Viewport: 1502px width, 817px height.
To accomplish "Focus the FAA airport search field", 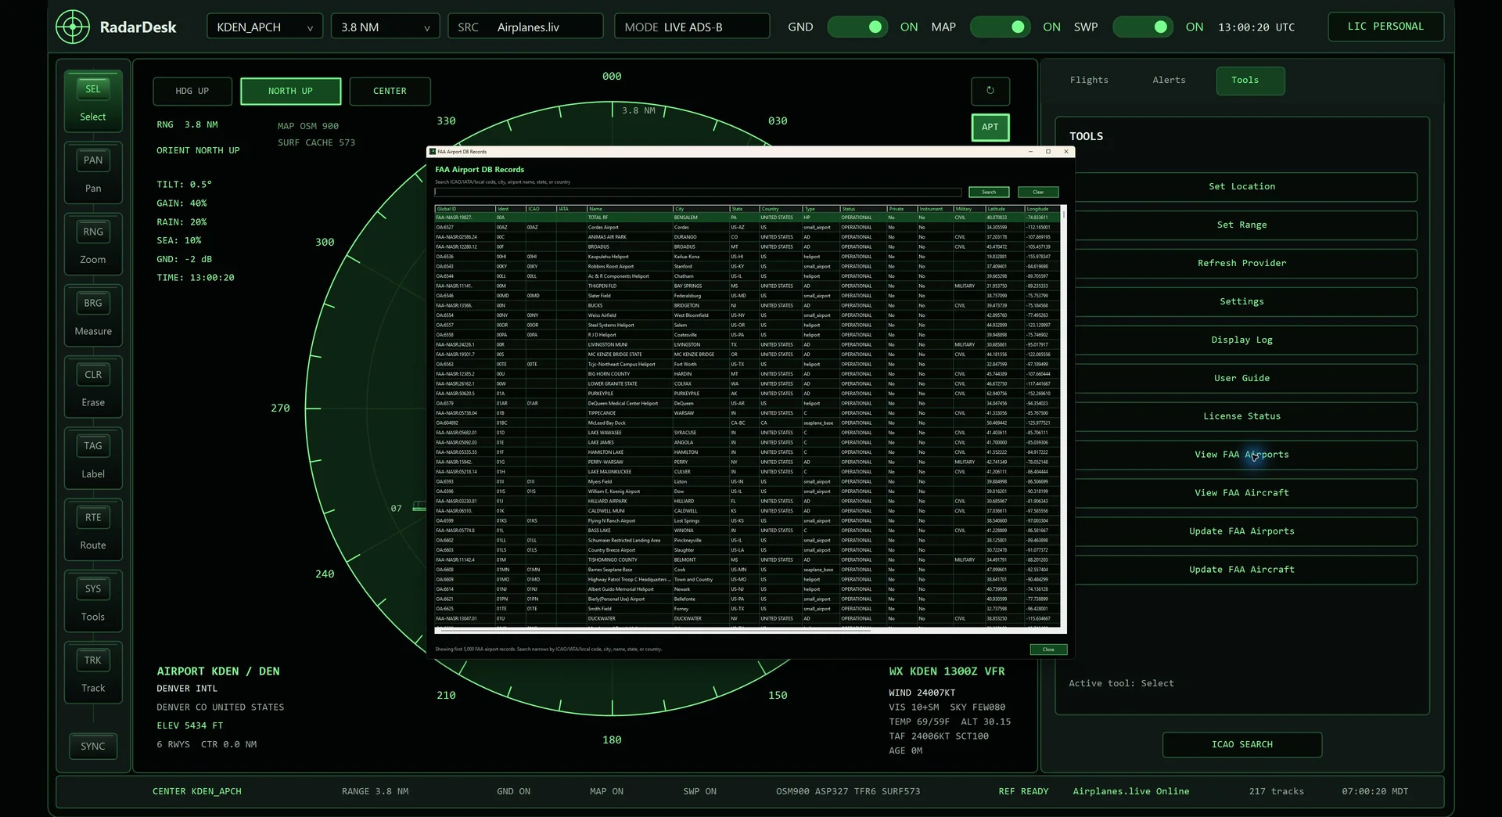I will coord(698,192).
